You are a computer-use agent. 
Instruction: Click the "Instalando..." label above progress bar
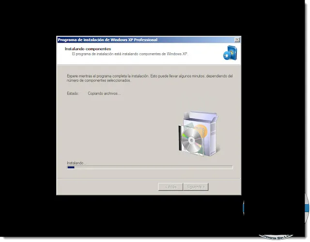[x=77, y=163]
